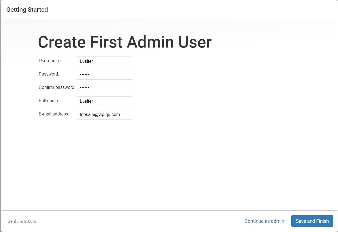The image size is (338, 232).
Task: Click the 'Confirm password:' label
Action: coord(57,87)
